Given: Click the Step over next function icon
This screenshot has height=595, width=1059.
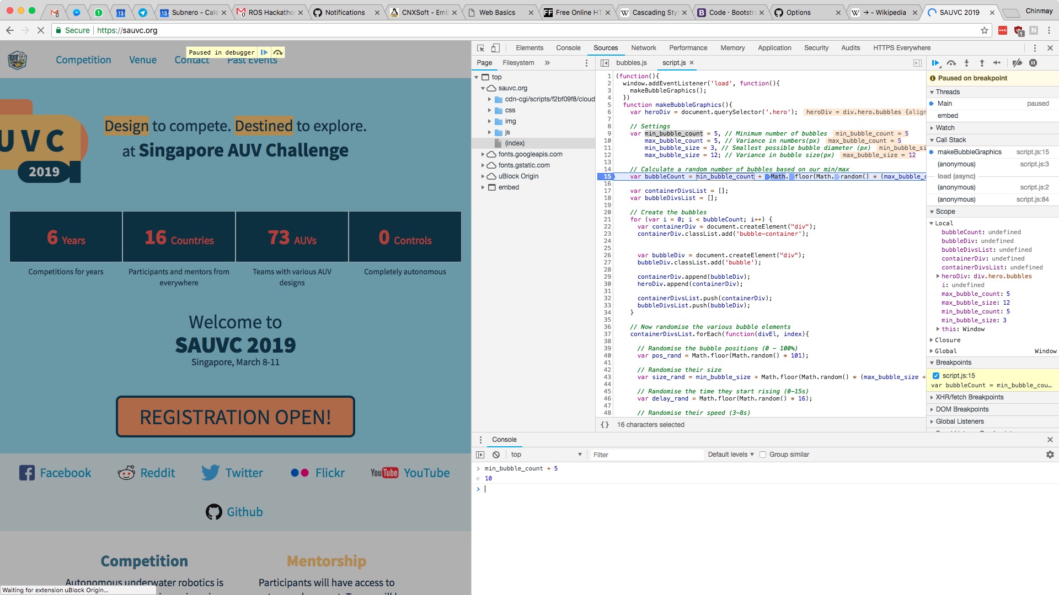Looking at the screenshot, I should 951,63.
